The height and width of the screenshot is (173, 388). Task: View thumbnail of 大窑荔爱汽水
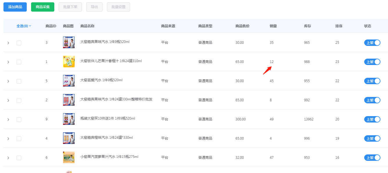coord(69,81)
